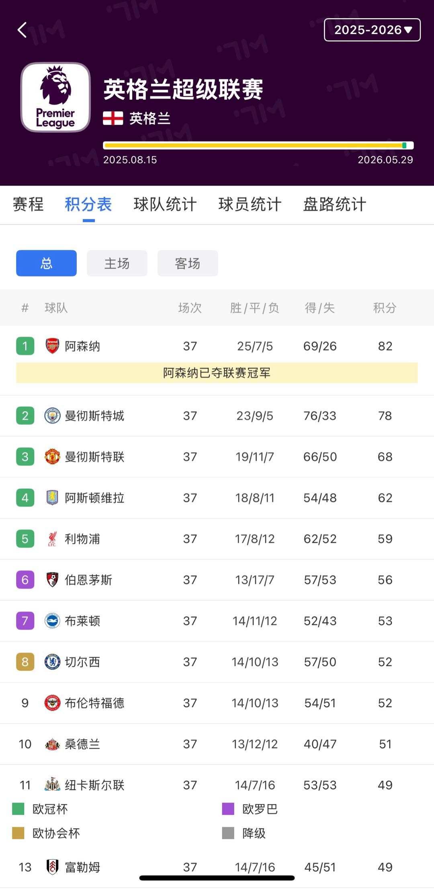Tap rank badge 4 for 阿斯顿维拉
The height and width of the screenshot is (889, 434).
[x=25, y=498]
